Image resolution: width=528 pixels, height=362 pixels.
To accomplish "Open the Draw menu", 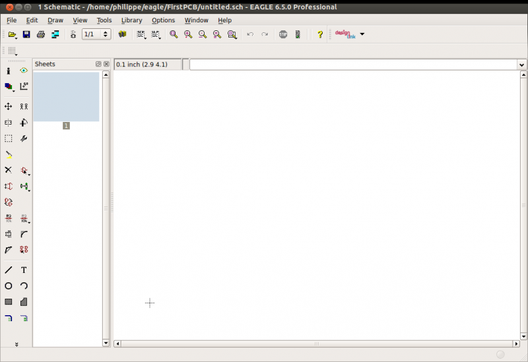I will pyautogui.click(x=55, y=20).
